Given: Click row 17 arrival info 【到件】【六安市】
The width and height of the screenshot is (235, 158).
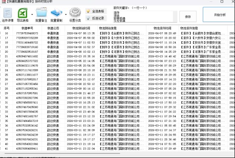Looking at the screenshot, I should point(122,38).
